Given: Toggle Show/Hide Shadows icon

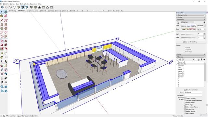Looking at the screenshot, I should click(x=178, y=22).
